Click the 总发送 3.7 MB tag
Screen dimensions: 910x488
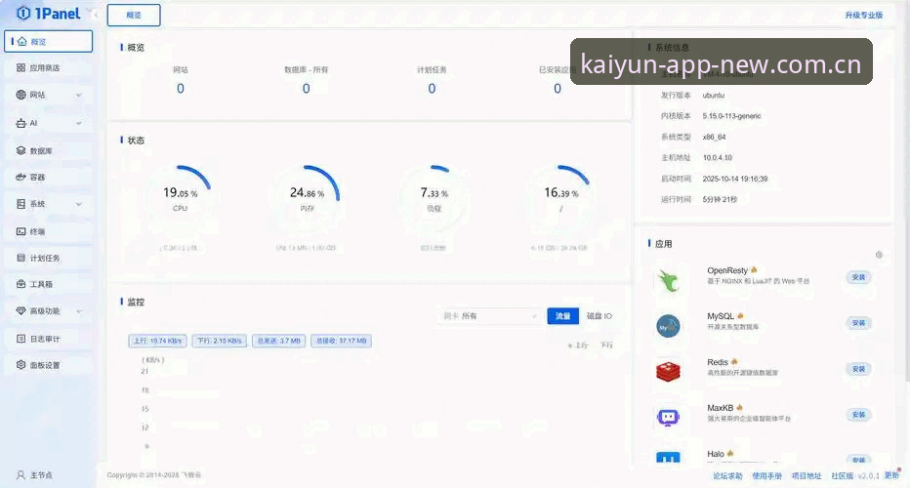[278, 342]
